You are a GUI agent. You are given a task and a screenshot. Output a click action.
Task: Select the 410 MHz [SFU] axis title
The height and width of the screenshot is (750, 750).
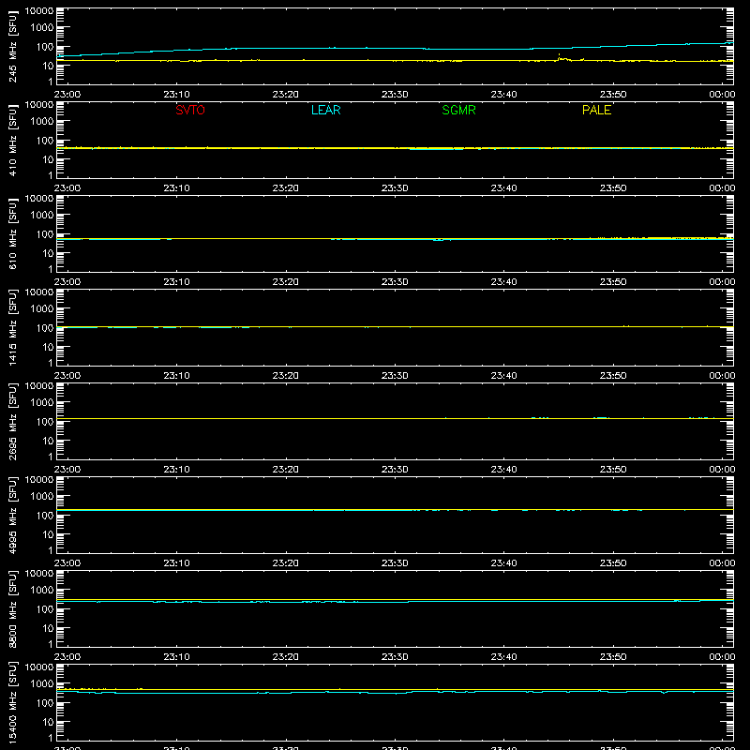(x=12, y=140)
